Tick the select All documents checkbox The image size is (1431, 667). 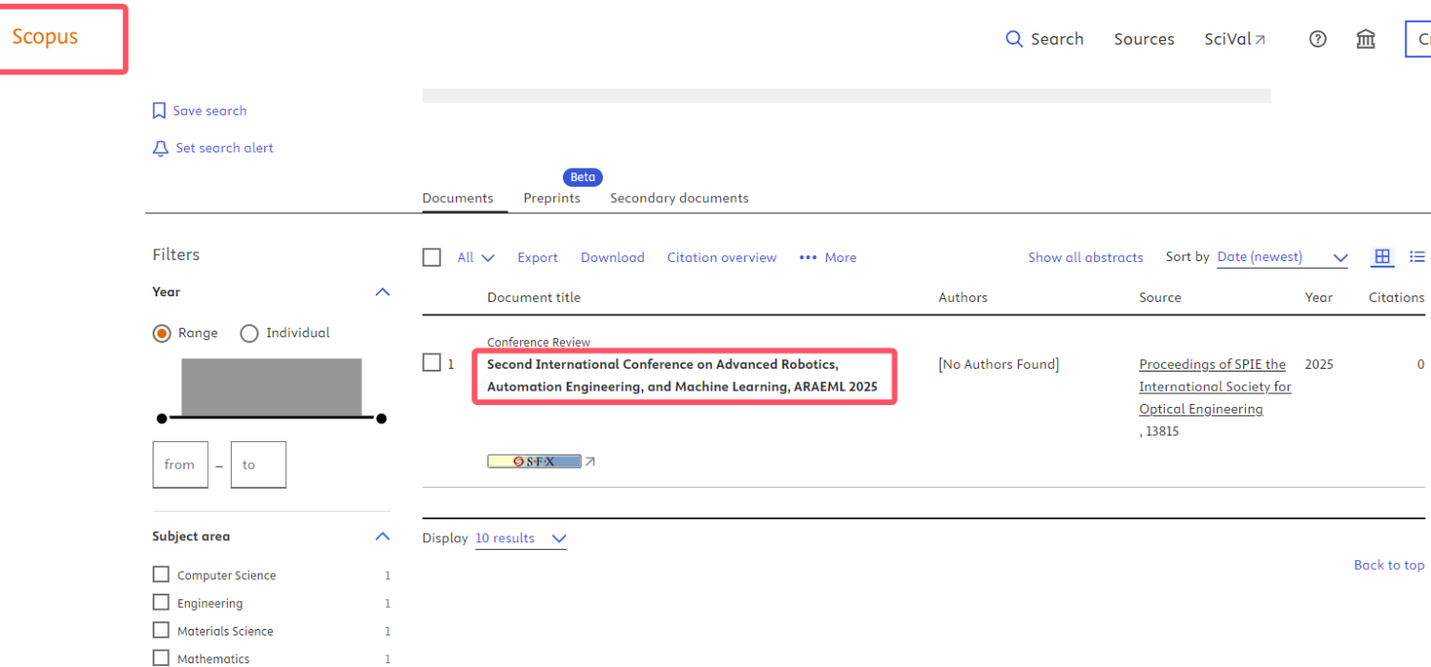(432, 257)
